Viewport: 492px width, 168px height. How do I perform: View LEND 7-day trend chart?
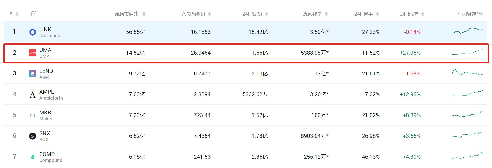(467, 72)
